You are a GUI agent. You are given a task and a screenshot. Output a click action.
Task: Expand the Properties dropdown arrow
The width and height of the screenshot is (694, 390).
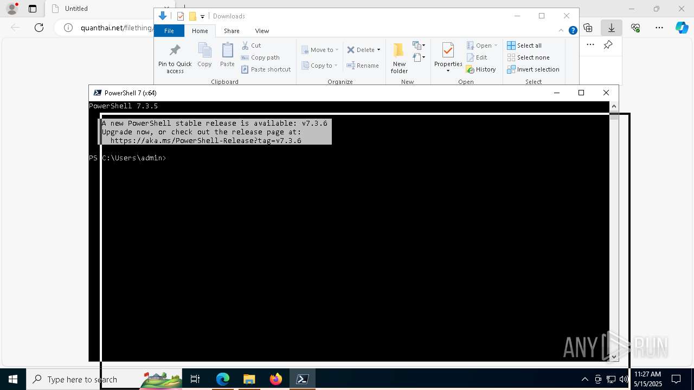pos(448,71)
